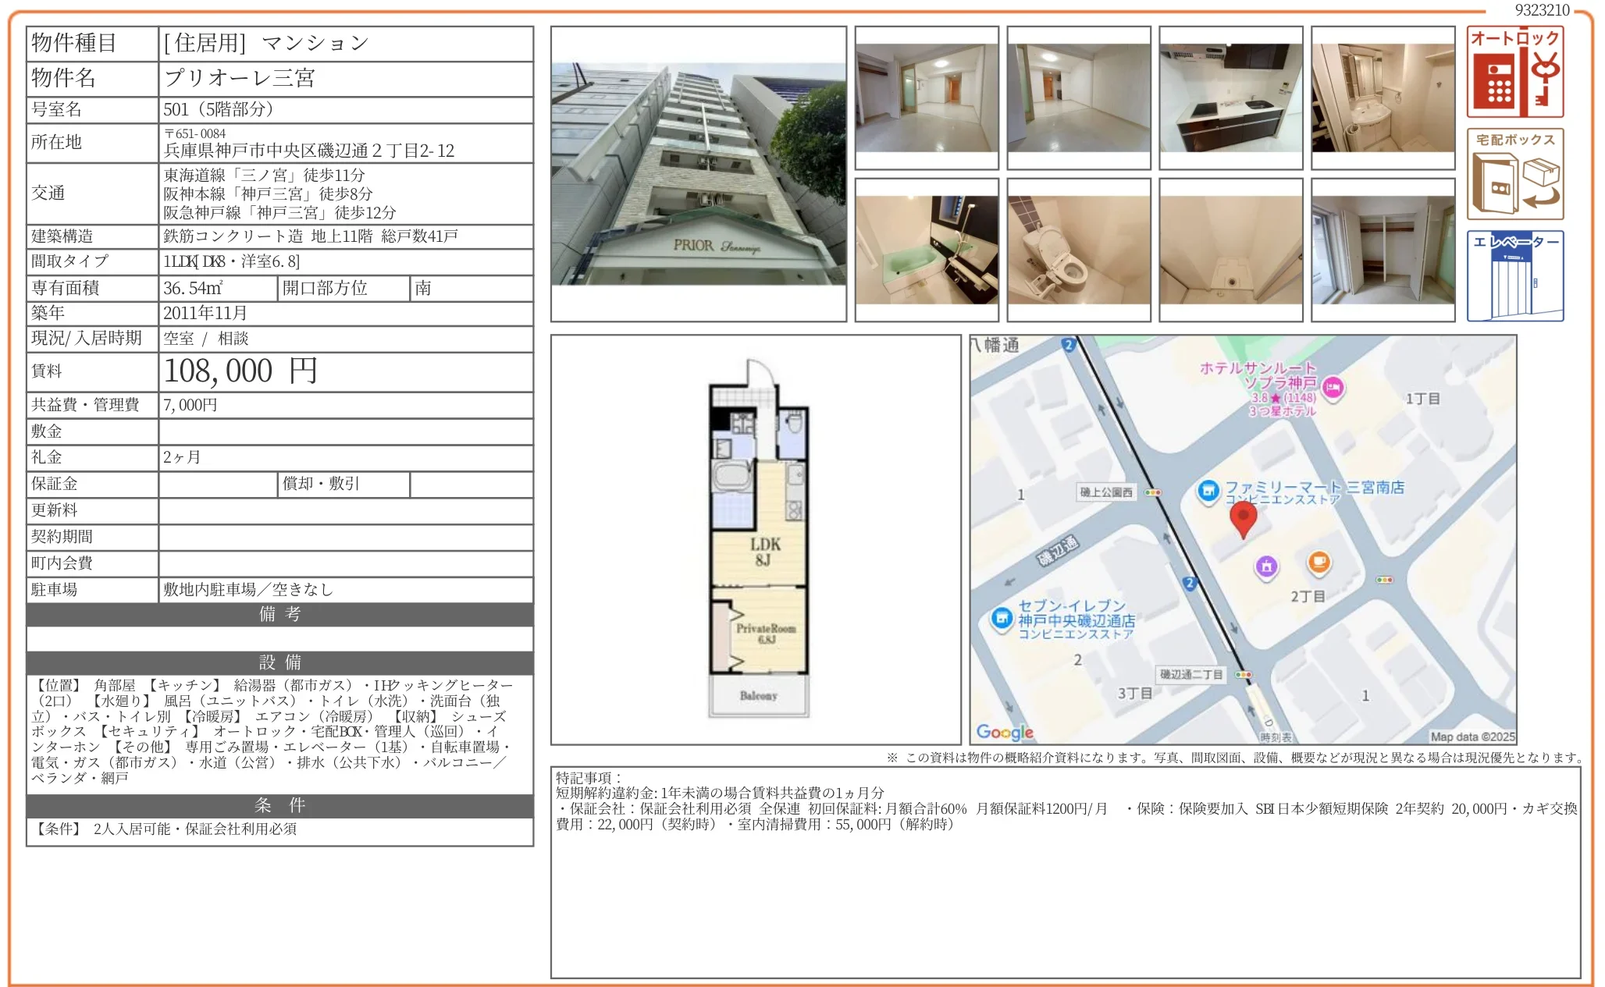Open the closet storage photo thumbnail

pyautogui.click(x=1383, y=250)
